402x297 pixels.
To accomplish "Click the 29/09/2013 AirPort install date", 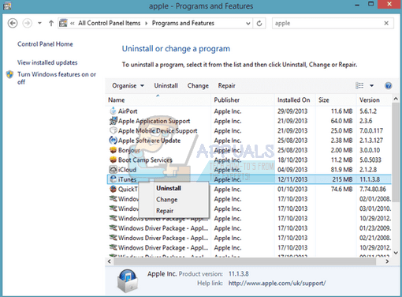I will coord(292,111).
